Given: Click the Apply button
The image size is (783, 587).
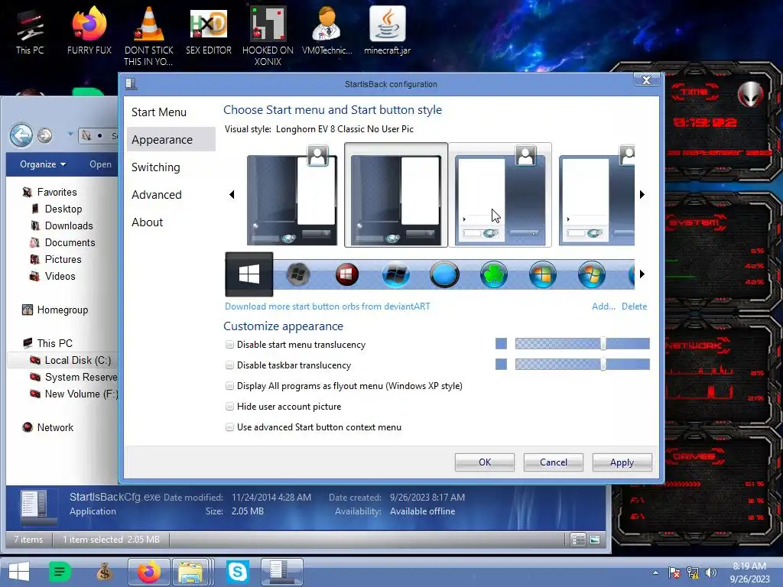Looking at the screenshot, I should tap(622, 462).
